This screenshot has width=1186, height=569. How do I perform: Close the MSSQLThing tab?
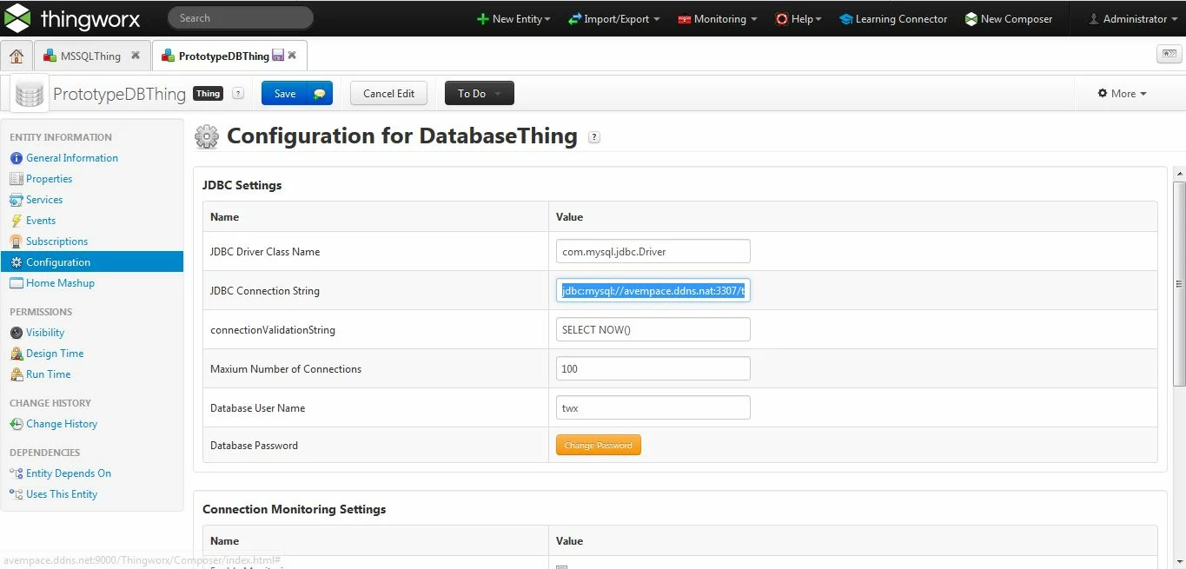pos(136,55)
